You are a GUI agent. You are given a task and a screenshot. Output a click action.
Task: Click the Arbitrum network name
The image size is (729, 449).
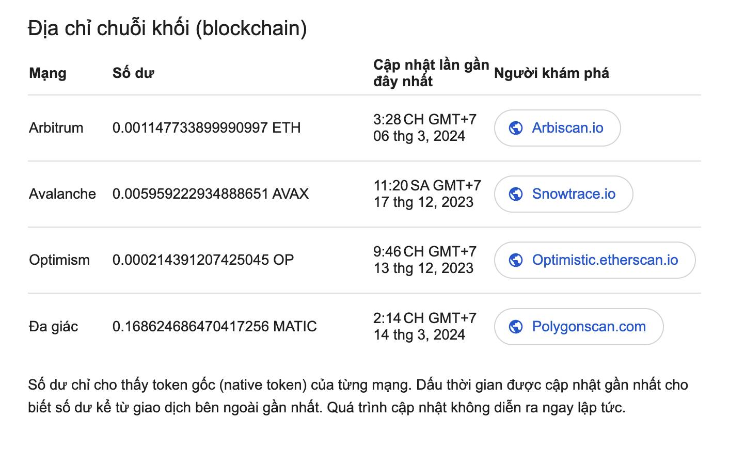click(56, 128)
